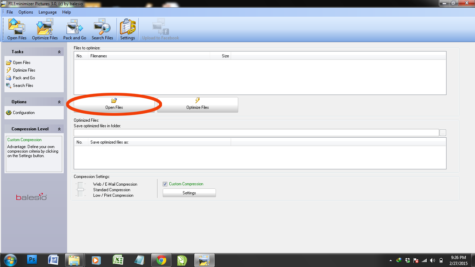
Task: Click the Save optimized files as column header
Action: (x=159, y=142)
